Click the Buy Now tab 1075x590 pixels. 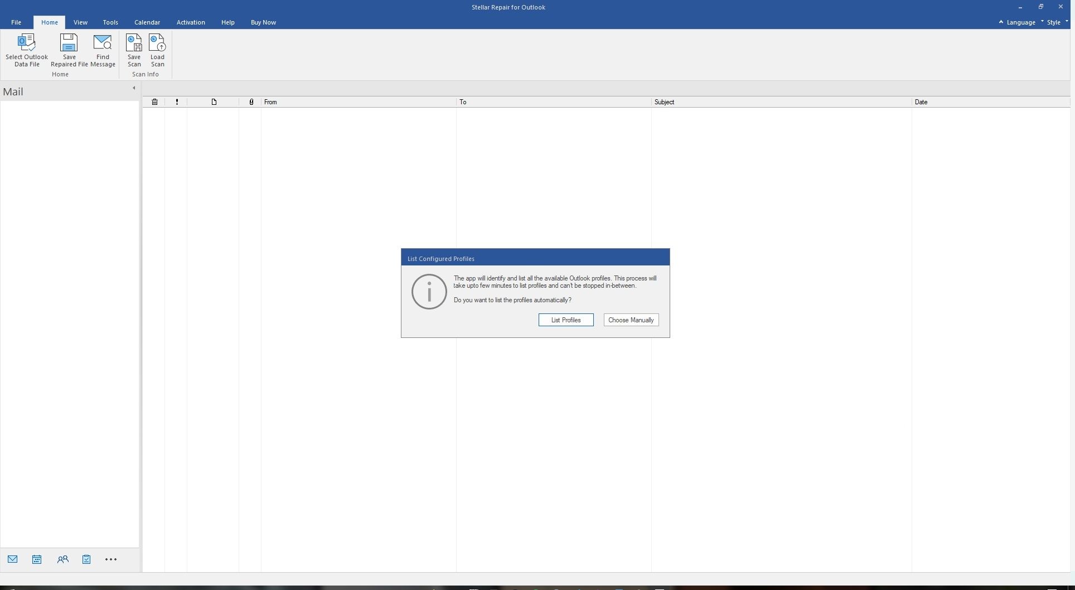[x=263, y=22]
